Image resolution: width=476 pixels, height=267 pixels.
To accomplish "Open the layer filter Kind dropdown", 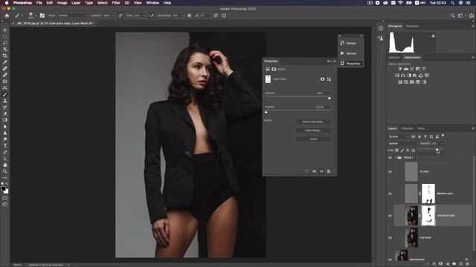I will [x=399, y=136].
